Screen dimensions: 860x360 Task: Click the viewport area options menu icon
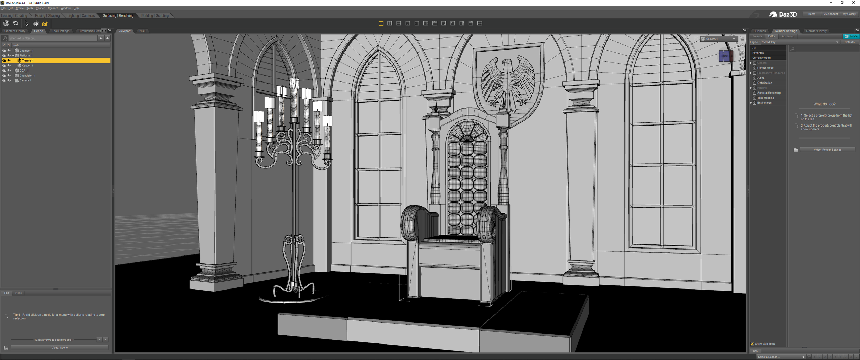pyautogui.click(x=744, y=31)
